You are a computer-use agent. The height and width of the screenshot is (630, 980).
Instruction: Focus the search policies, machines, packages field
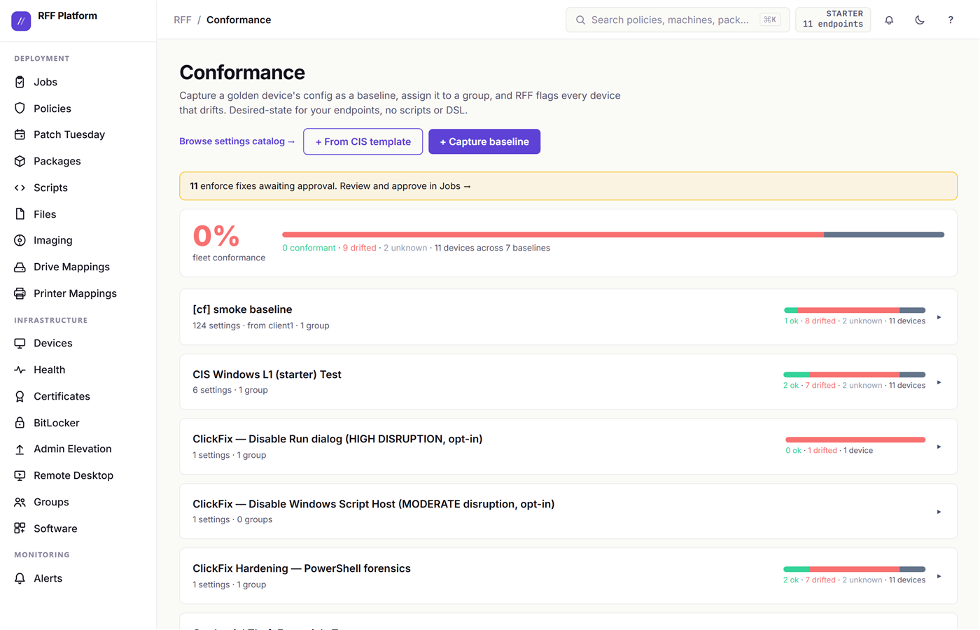point(678,20)
